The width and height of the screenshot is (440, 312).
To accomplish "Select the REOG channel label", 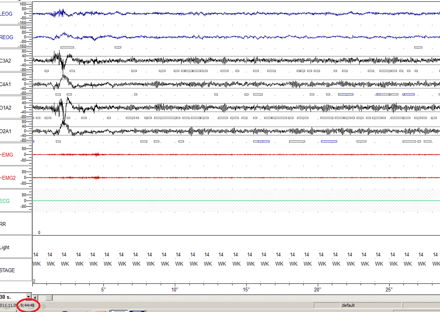I will [7, 37].
